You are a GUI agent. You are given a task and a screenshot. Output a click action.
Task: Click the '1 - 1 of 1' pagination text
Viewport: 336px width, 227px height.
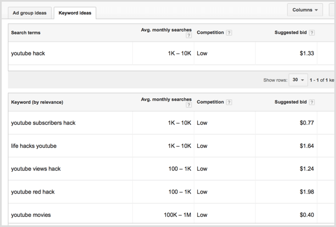click(x=319, y=80)
